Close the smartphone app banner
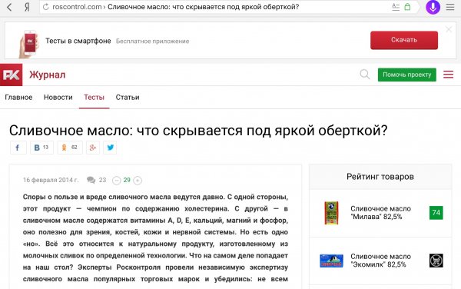 click(449, 29)
